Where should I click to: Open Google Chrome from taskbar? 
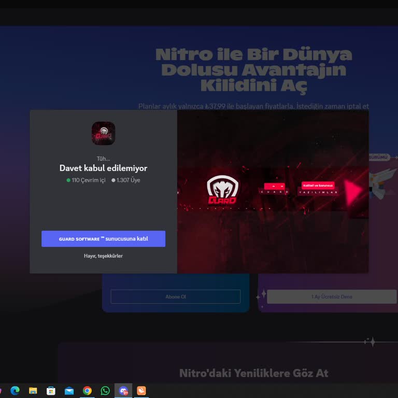87,390
